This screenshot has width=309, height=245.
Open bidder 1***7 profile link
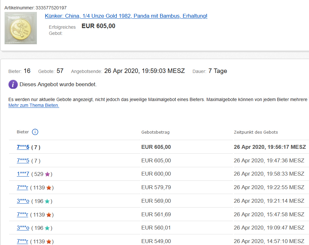(x=23, y=174)
